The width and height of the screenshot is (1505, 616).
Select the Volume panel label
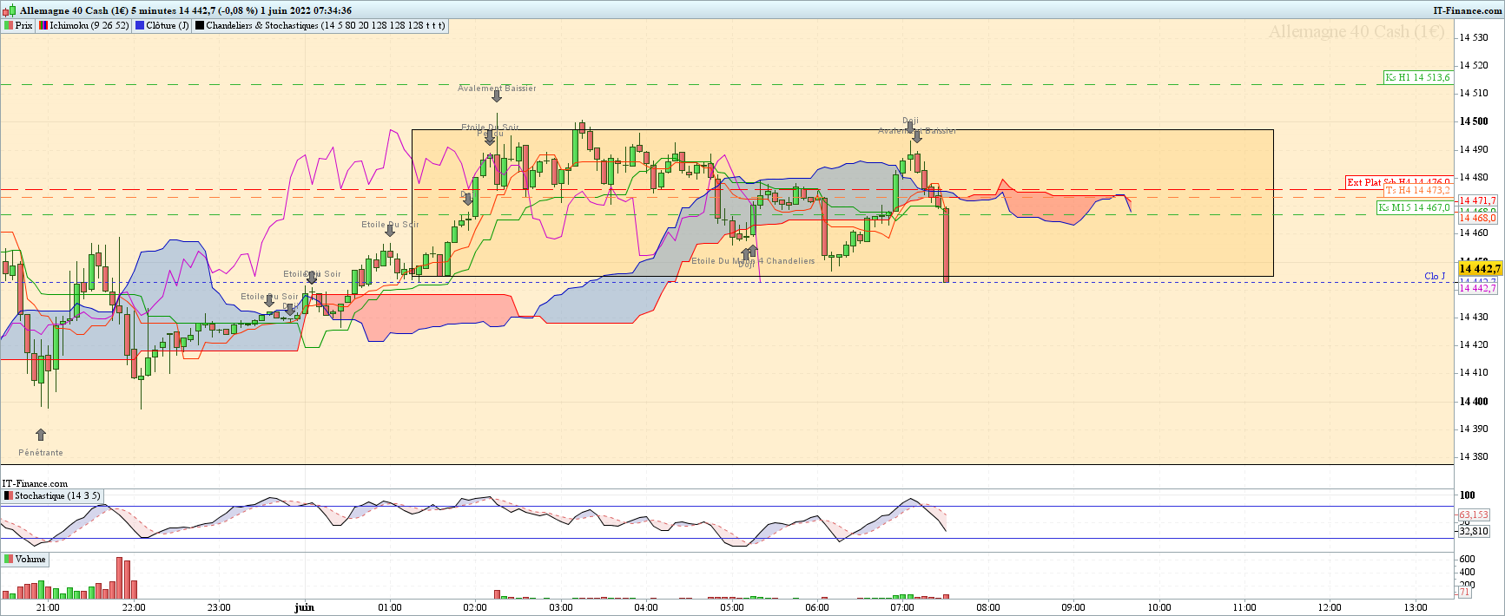pyautogui.click(x=30, y=560)
